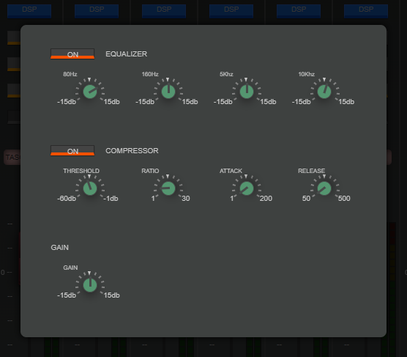This screenshot has height=357, width=407.
Task: Open the fifth DSP button
Action: 299,11
